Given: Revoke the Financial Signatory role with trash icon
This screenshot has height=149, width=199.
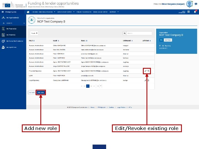Looking at the screenshot, I should [148, 71].
